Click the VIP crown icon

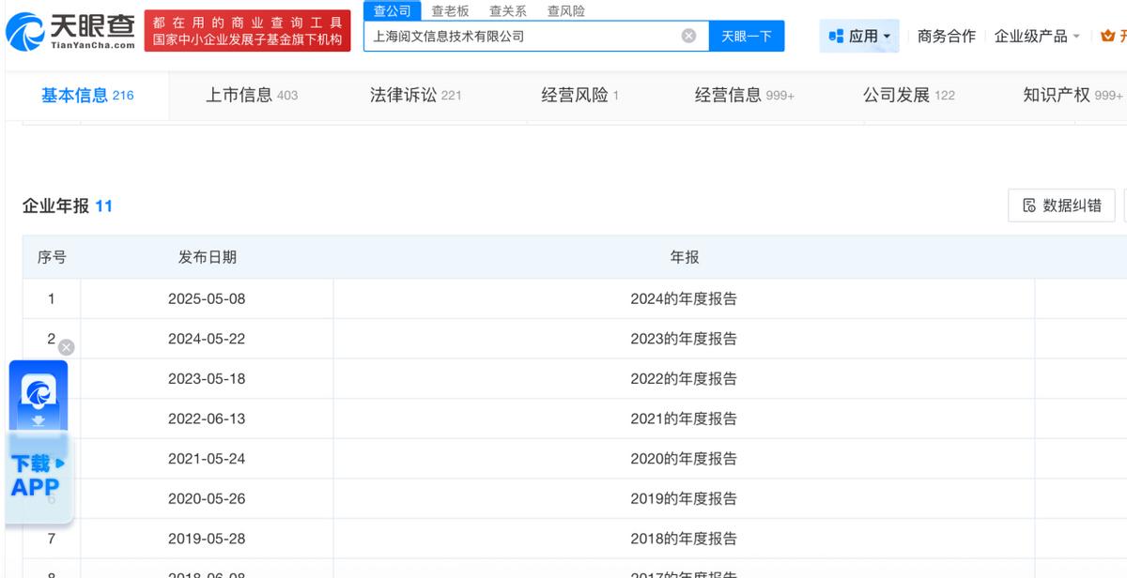tap(1108, 36)
